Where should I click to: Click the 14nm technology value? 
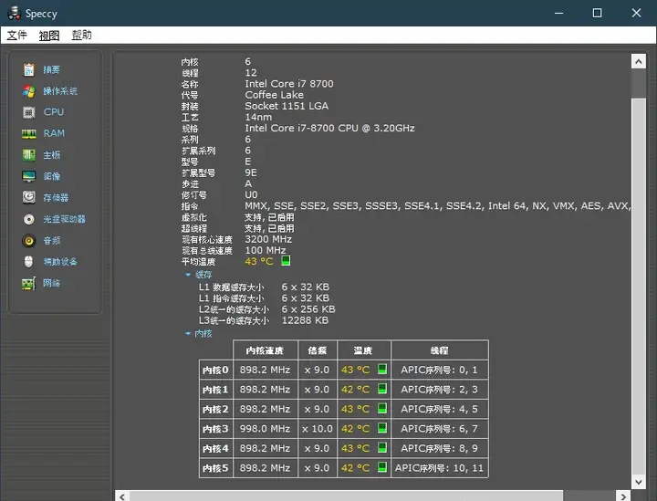[258, 117]
